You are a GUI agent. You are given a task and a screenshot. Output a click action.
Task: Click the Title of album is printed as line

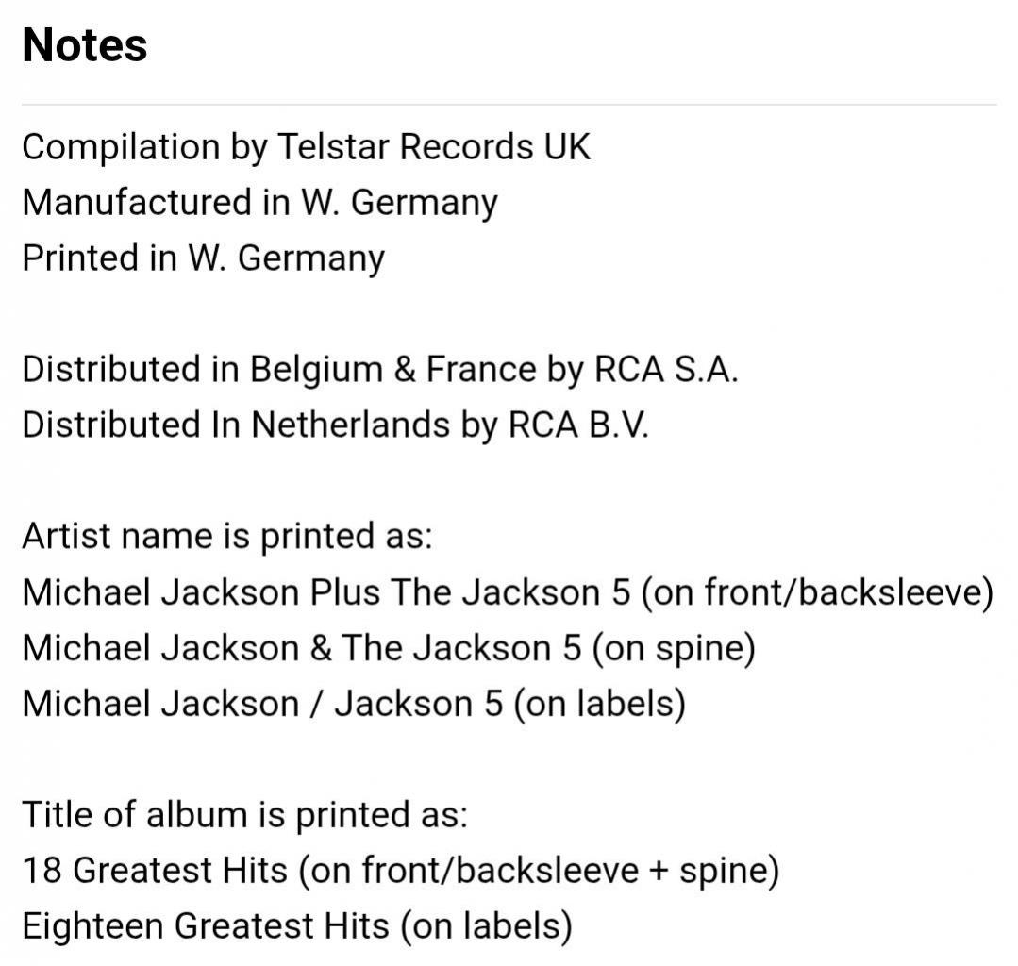tap(244, 816)
